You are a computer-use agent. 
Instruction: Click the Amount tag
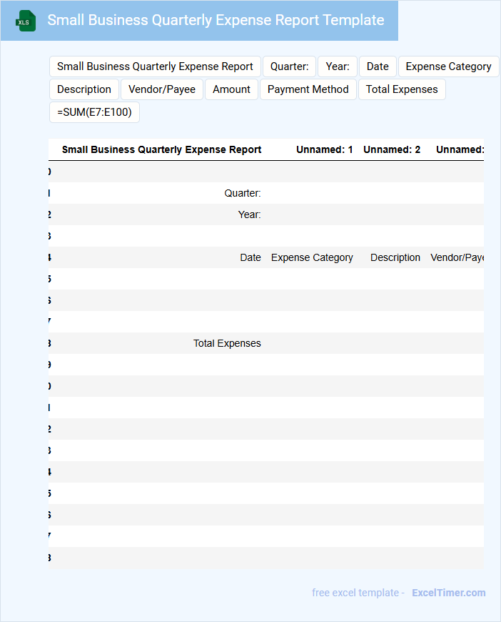click(231, 89)
